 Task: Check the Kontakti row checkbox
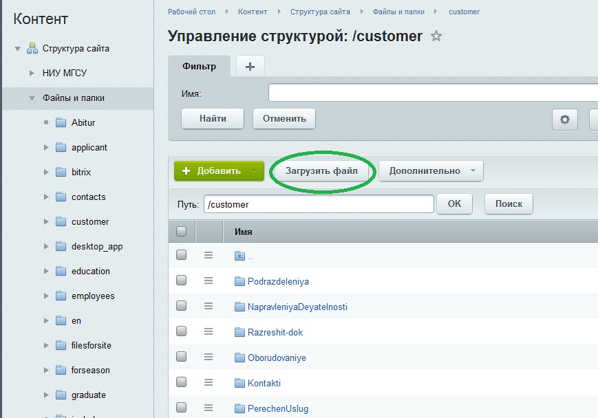pos(181,382)
